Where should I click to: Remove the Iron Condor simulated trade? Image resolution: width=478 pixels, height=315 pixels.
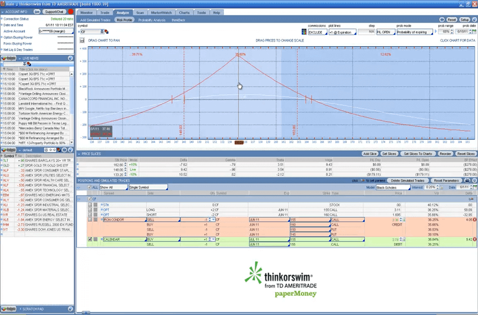tap(475, 219)
